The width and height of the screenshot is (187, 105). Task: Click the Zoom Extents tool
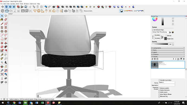coord(2,74)
